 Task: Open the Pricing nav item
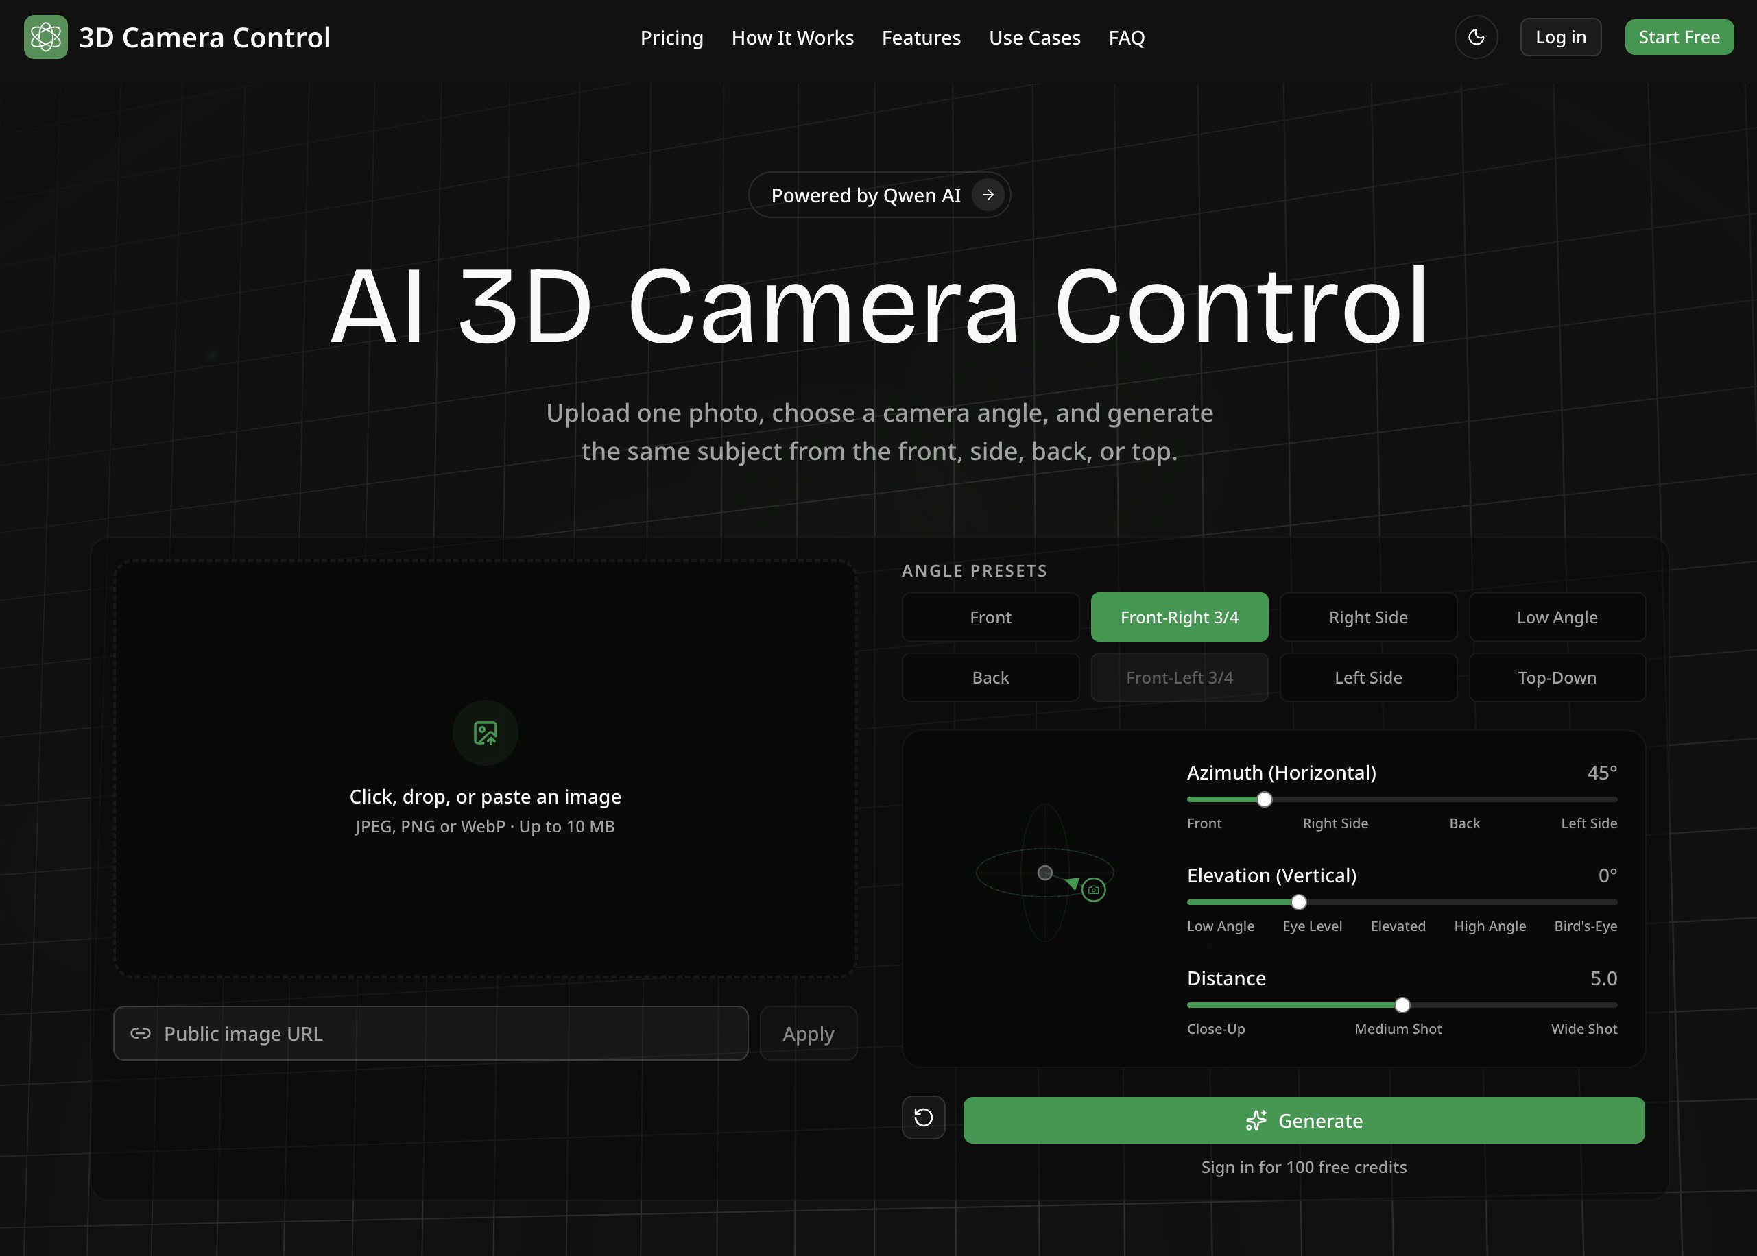[x=671, y=37]
